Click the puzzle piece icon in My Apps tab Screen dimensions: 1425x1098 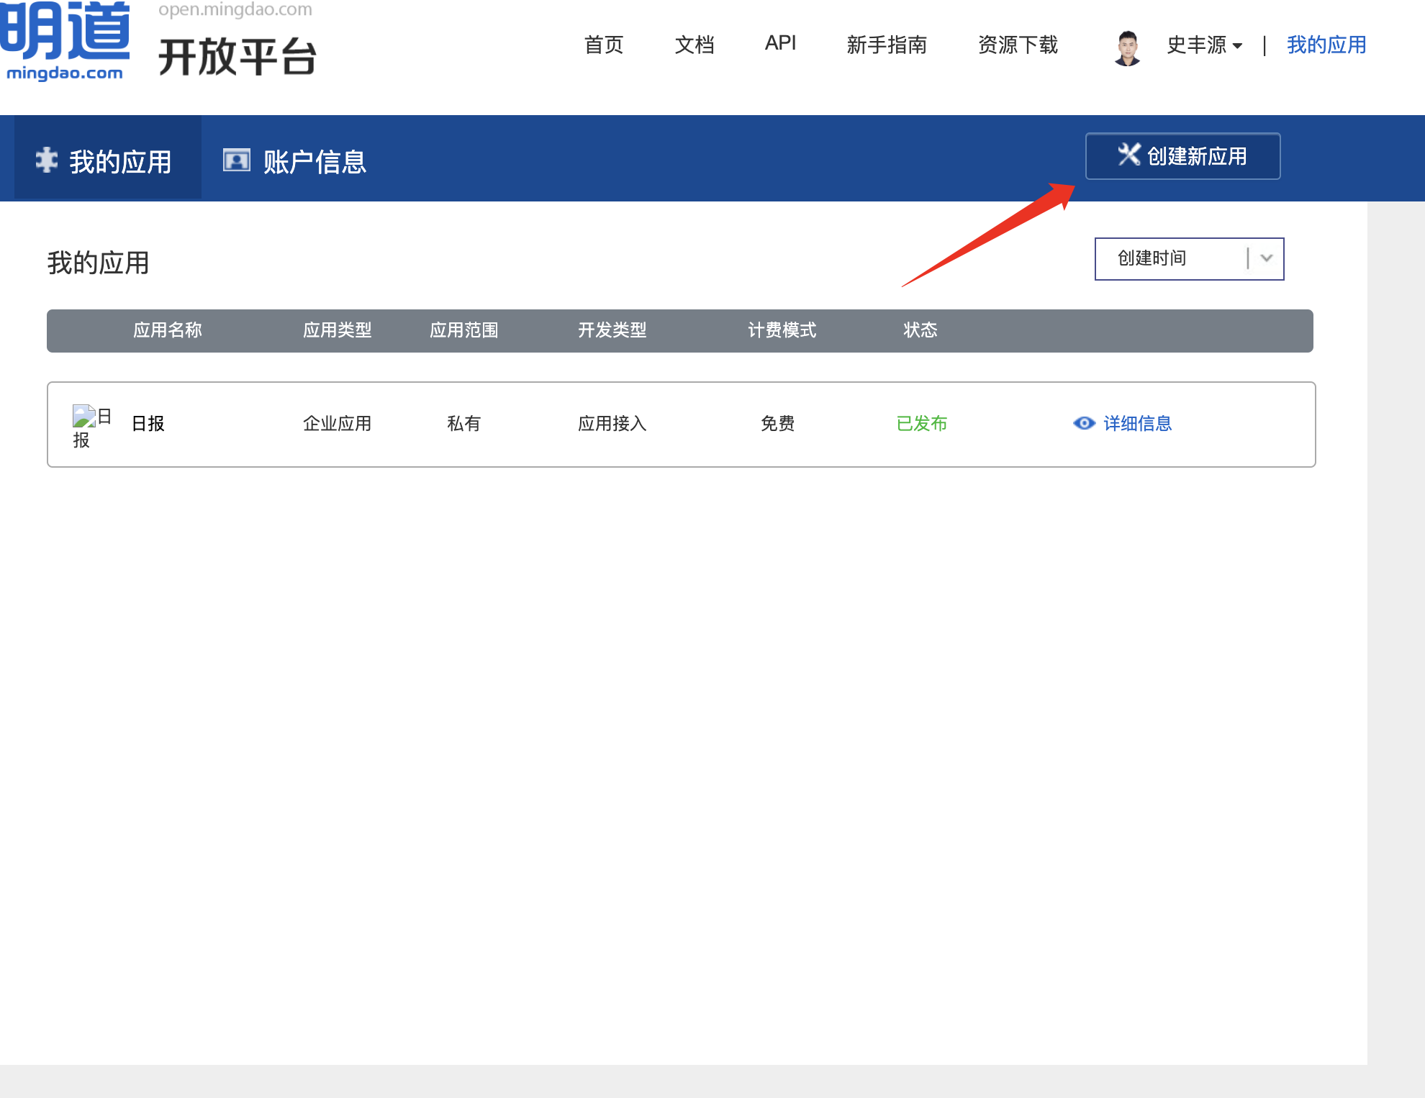tap(47, 160)
